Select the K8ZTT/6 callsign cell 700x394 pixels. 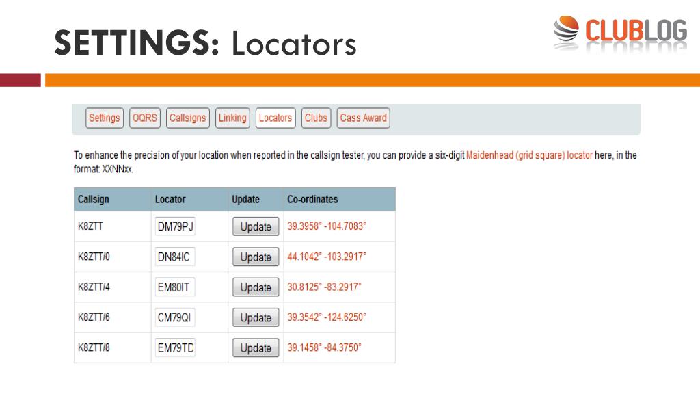pos(113,317)
